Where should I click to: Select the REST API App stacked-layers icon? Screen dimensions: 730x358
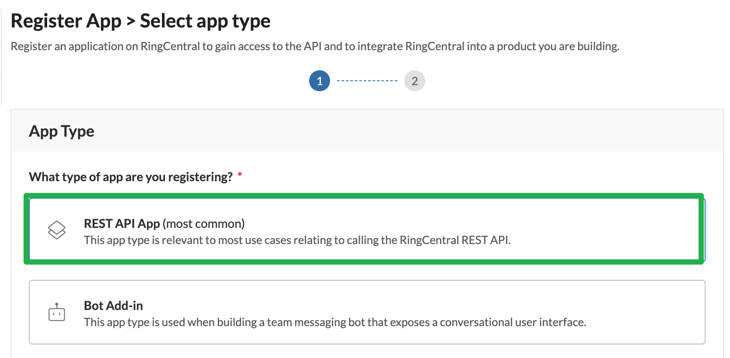coord(57,230)
